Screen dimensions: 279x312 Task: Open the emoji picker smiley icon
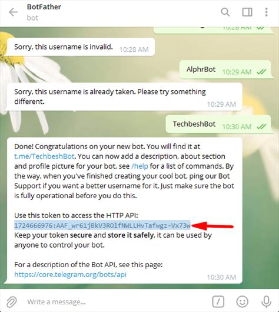243,301
